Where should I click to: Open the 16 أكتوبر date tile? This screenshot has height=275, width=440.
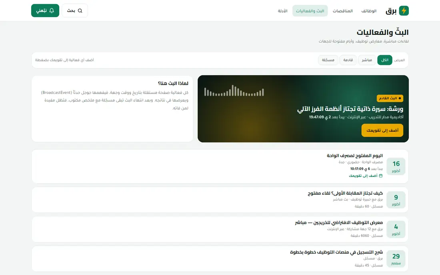point(396,166)
